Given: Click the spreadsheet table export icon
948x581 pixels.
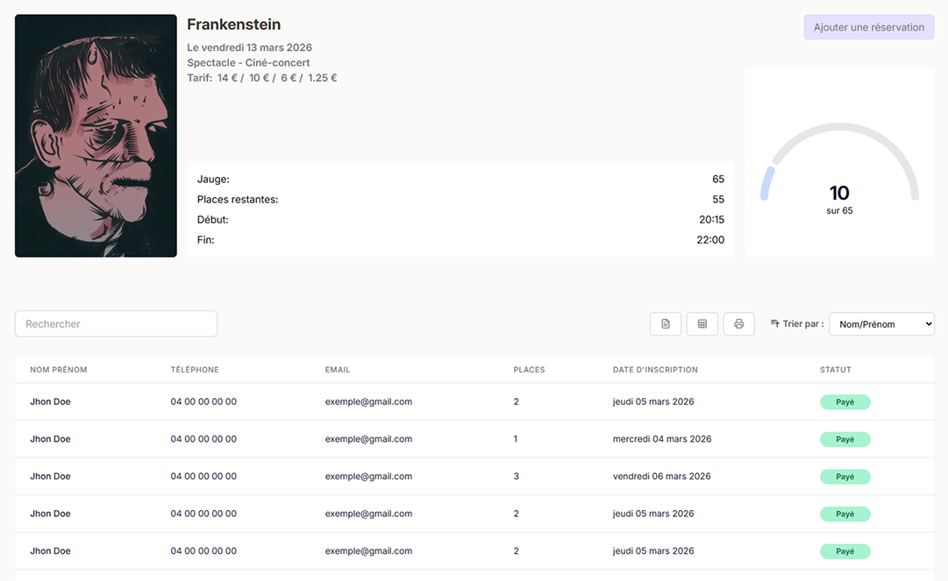Looking at the screenshot, I should coord(702,323).
